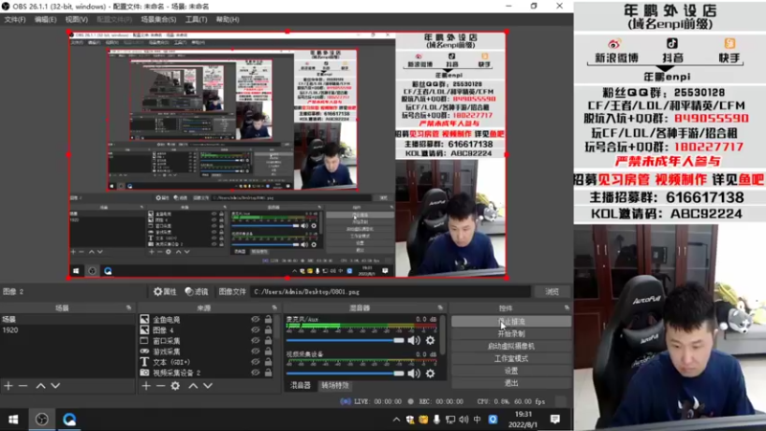The image size is (766, 431).
Task: Toggle the lock on 图像 4 source
Action: (x=268, y=329)
